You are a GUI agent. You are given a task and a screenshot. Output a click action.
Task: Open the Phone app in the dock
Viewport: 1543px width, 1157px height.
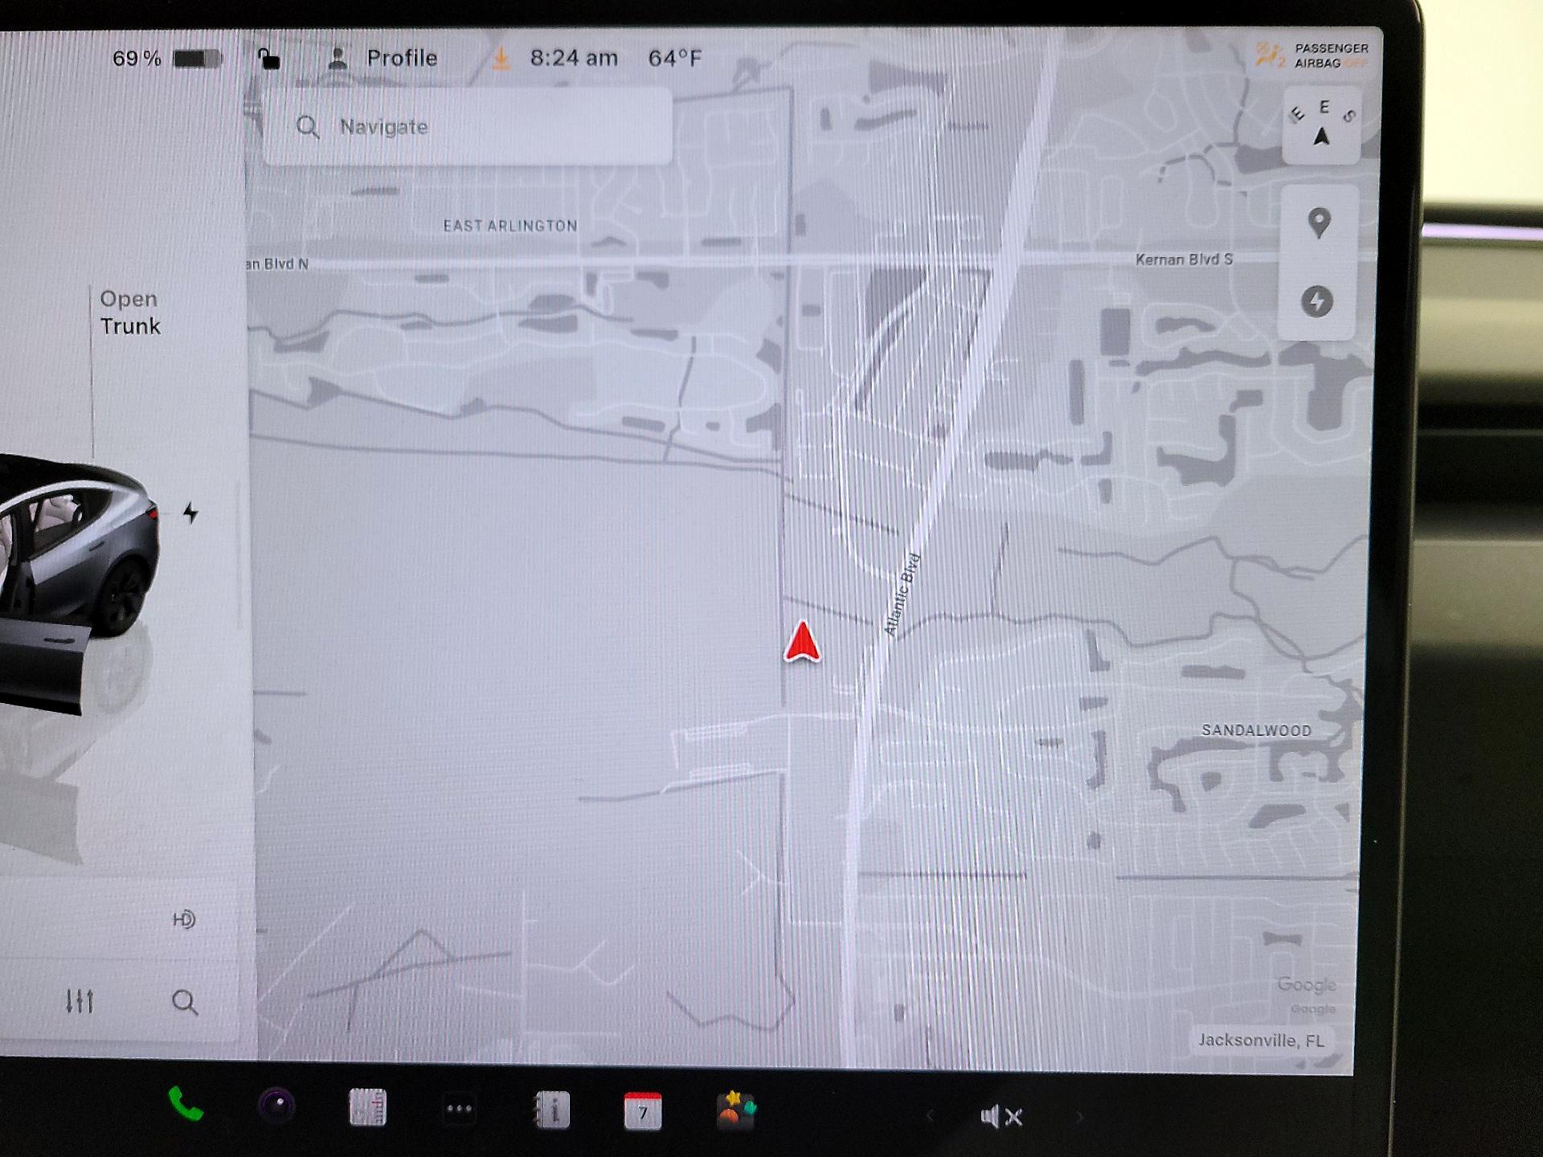pyautogui.click(x=186, y=1106)
